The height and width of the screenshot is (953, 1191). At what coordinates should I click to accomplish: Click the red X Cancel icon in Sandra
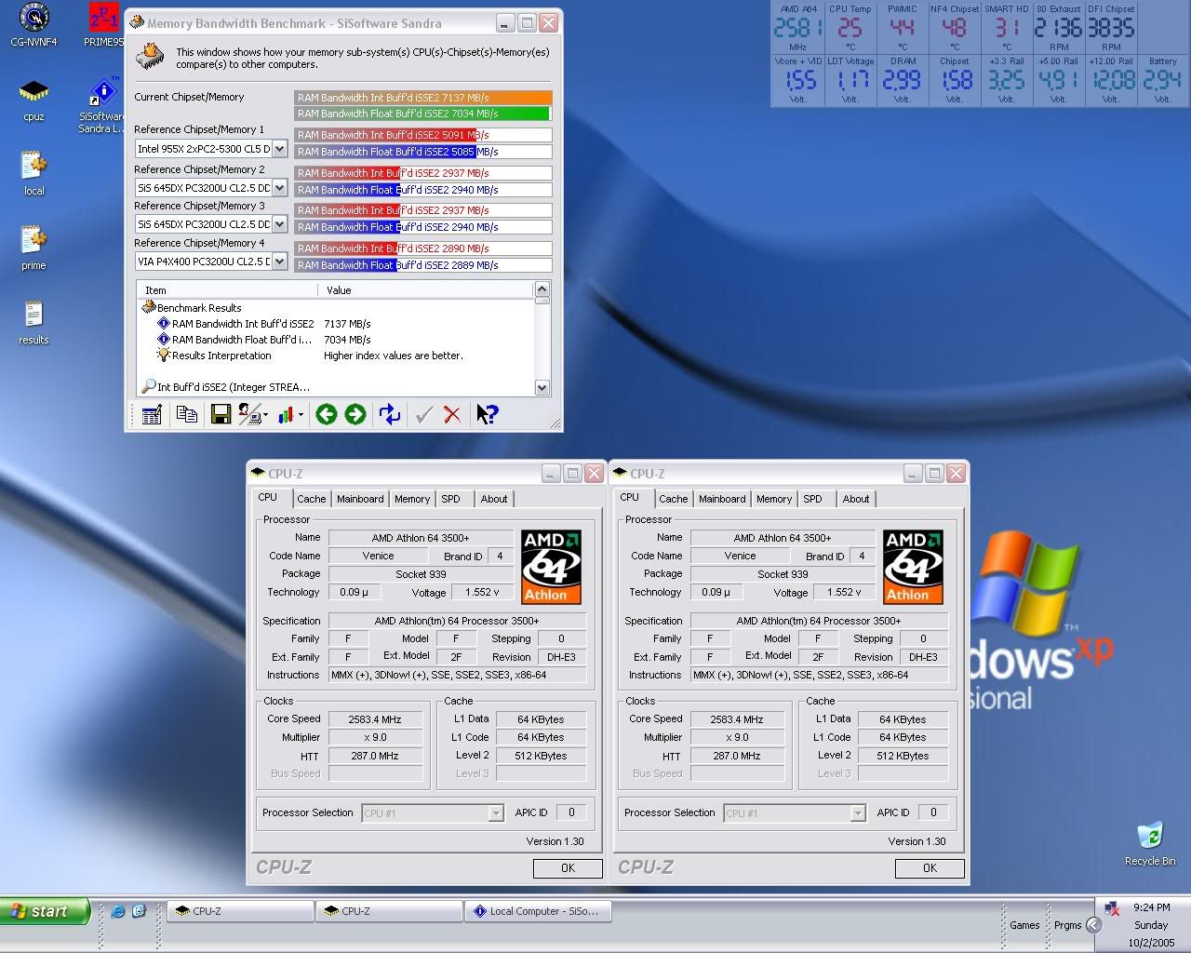(x=452, y=415)
